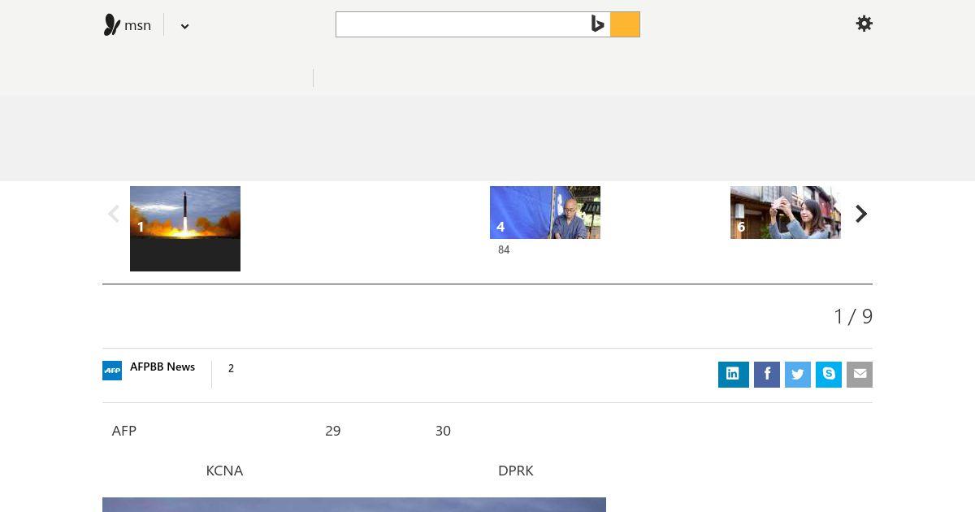Share article on Facebook

click(767, 375)
